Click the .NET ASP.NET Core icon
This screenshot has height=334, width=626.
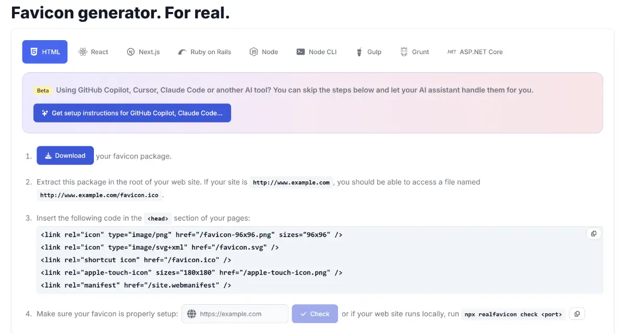click(451, 52)
